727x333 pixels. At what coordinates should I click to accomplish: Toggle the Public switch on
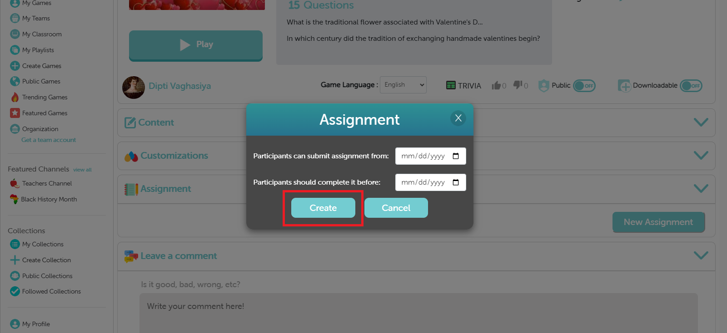pyautogui.click(x=584, y=86)
